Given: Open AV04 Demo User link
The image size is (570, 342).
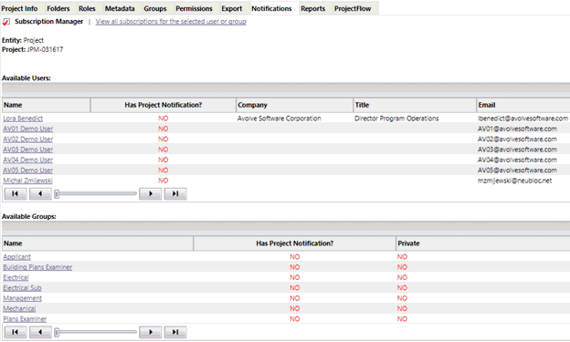Looking at the screenshot, I should (28, 160).
